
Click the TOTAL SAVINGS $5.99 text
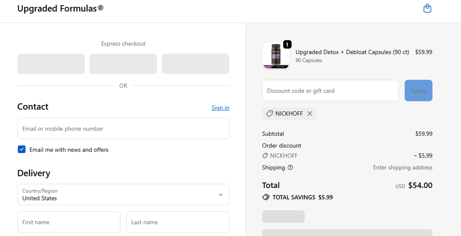302,197
